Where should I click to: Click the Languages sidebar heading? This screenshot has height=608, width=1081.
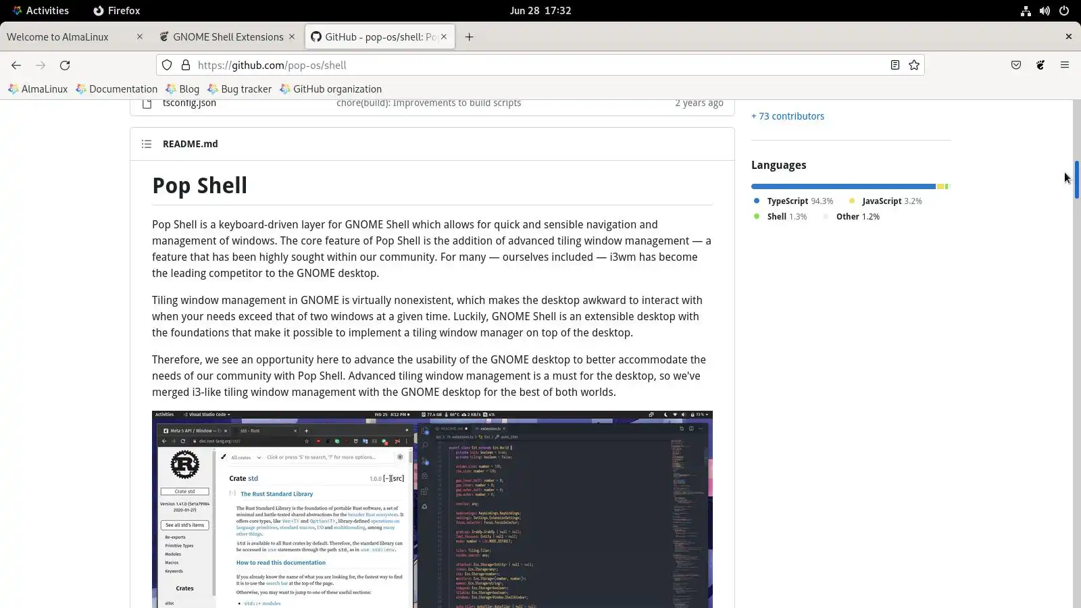[778, 166]
